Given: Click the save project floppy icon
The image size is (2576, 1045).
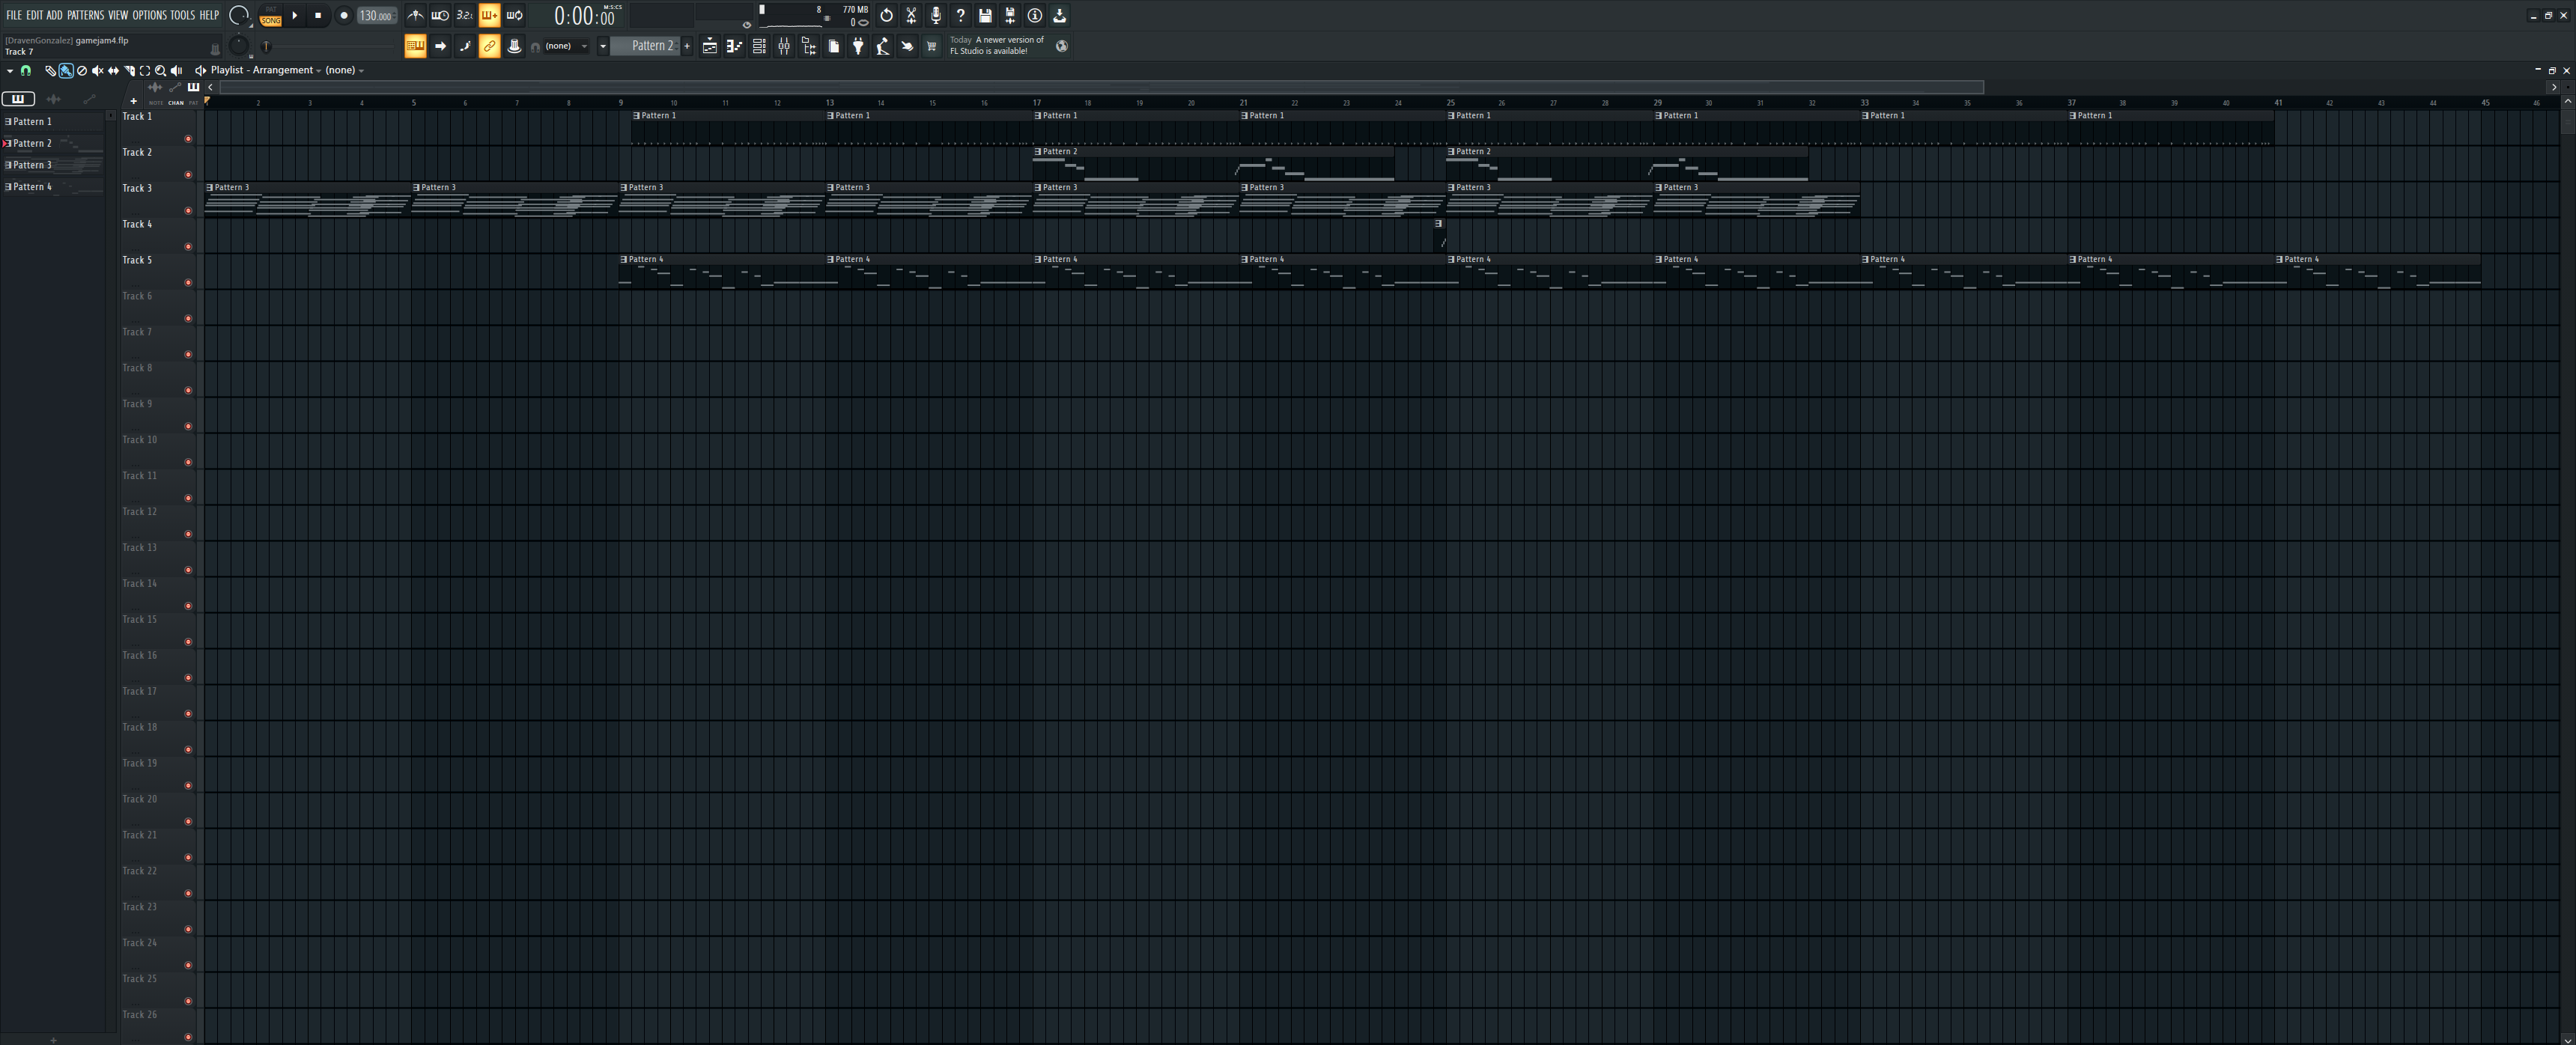Looking at the screenshot, I should click(x=985, y=15).
